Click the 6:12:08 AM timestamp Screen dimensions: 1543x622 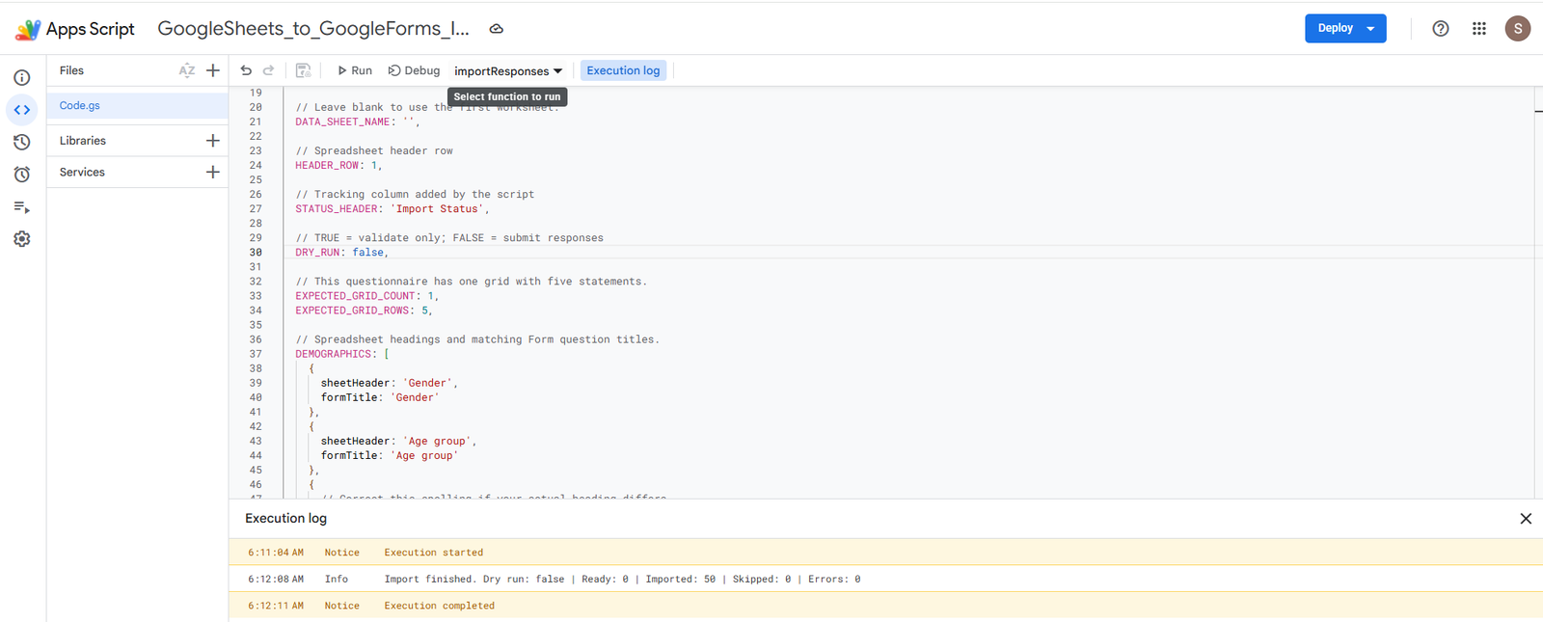[276, 580]
